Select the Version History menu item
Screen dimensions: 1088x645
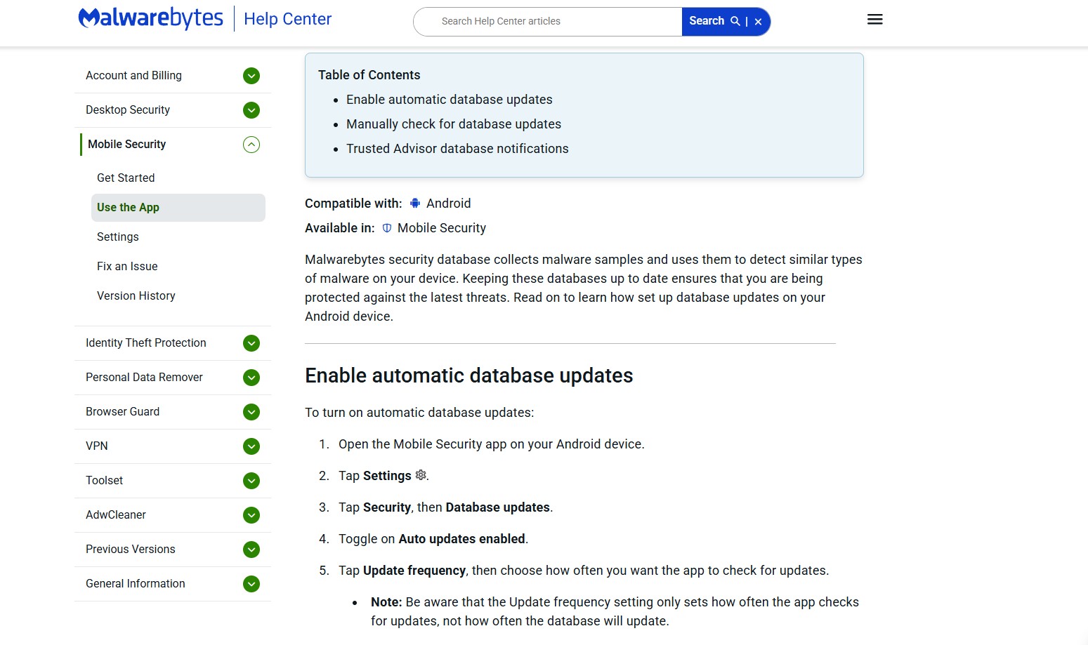coord(136,296)
